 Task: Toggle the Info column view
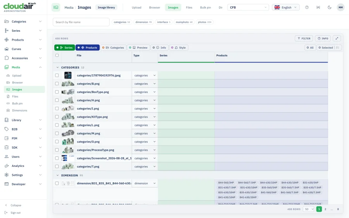159,48
